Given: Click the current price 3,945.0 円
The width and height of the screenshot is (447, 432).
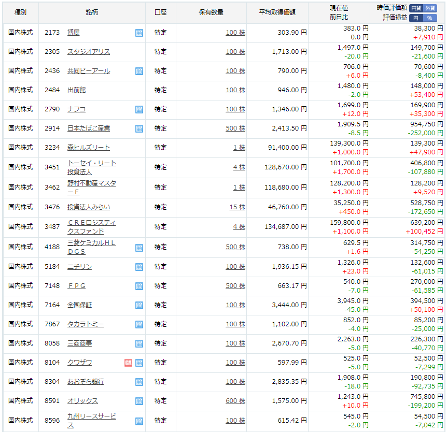Looking at the screenshot, I should coord(353,301).
